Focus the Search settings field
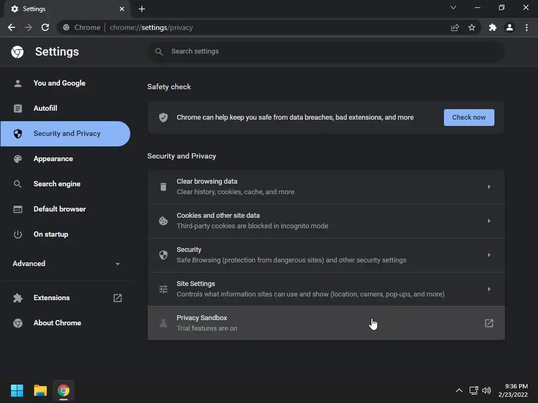538x403 pixels. pos(326,51)
